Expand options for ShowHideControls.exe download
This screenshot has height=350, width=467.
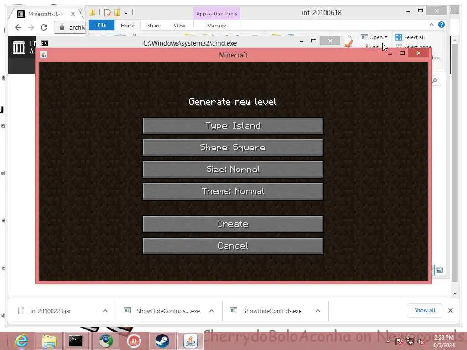pyautogui.click(x=318, y=311)
